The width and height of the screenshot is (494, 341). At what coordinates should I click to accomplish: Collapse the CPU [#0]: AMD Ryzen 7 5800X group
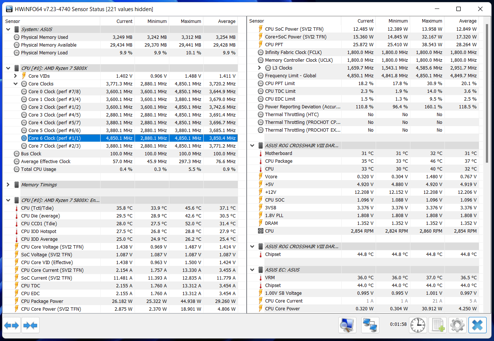pyautogui.click(x=8, y=68)
